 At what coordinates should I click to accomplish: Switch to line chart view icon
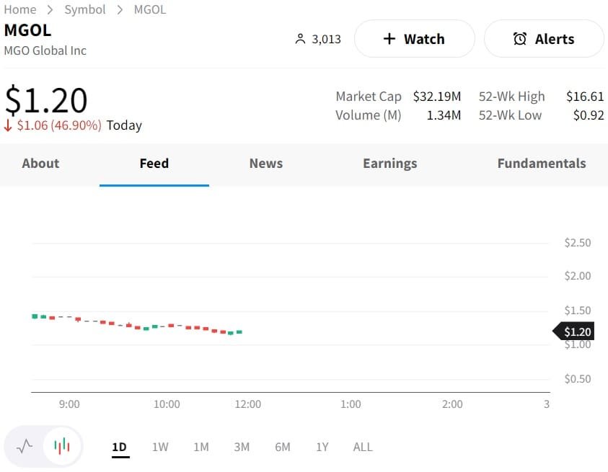click(25, 446)
